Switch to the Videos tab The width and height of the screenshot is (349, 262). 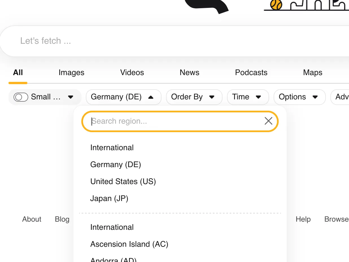[x=132, y=73]
